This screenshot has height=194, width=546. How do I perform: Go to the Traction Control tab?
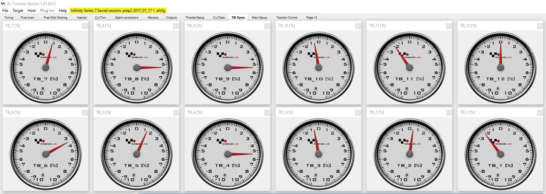[x=287, y=18]
